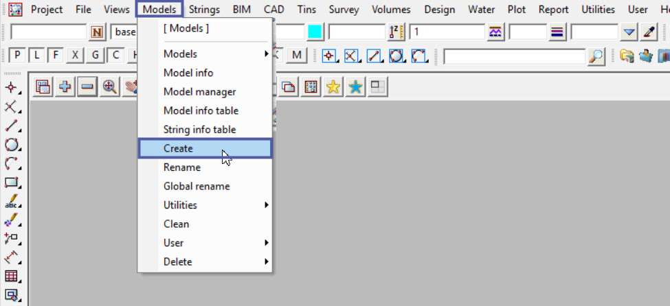Select the abc text tool icon

(11, 202)
